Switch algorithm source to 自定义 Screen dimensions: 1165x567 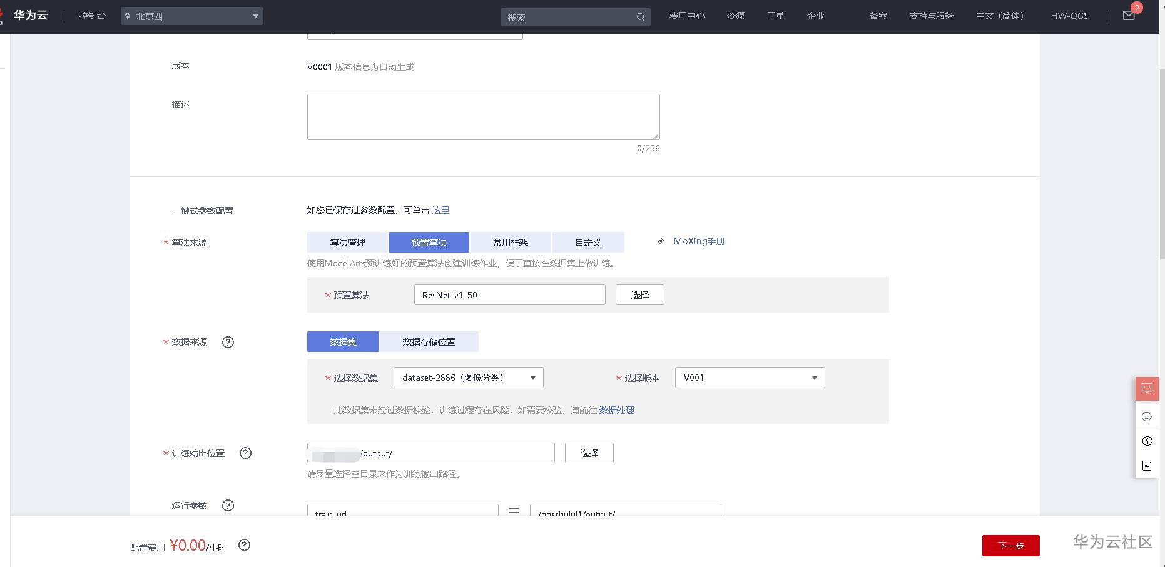(588, 242)
